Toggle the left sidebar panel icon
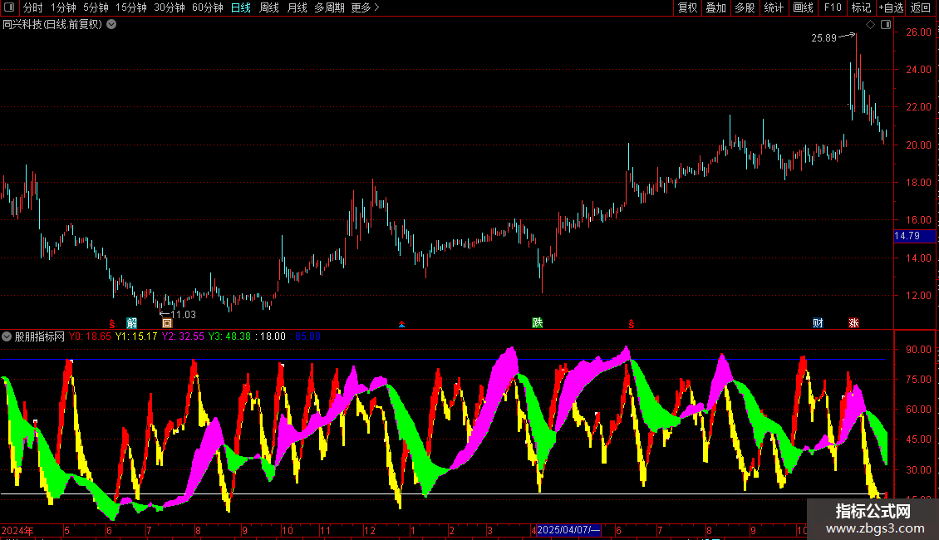This screenshot has height=540, width=939. tap(8, 7)
